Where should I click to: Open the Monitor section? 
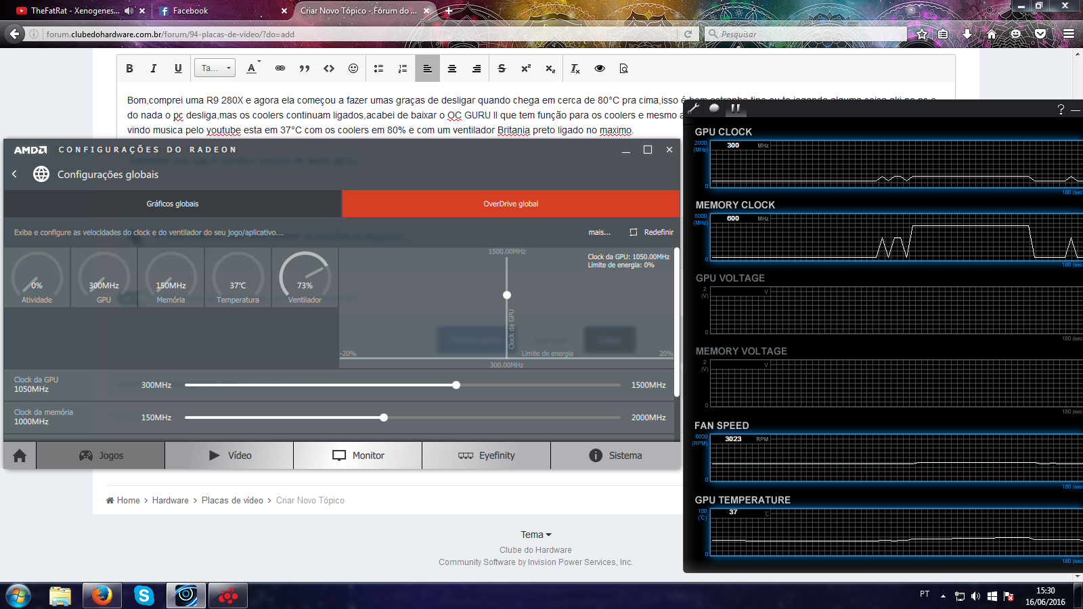[358, 455]
